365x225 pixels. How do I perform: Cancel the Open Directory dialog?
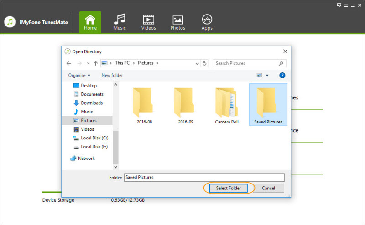(x=268, y=188)
